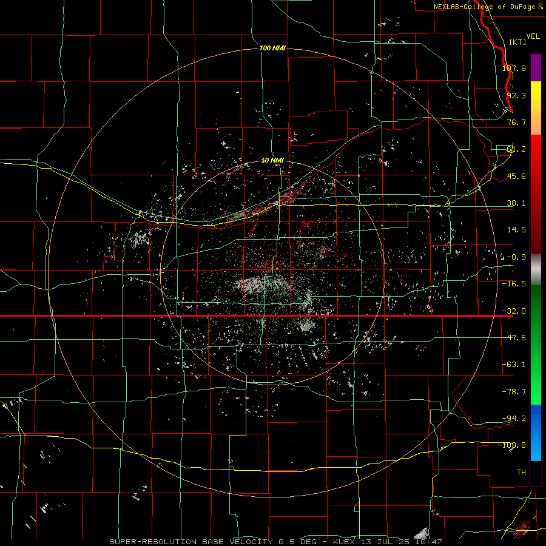
Task: Click the -94.2 velocity scale value
Action: pos(514,419)
